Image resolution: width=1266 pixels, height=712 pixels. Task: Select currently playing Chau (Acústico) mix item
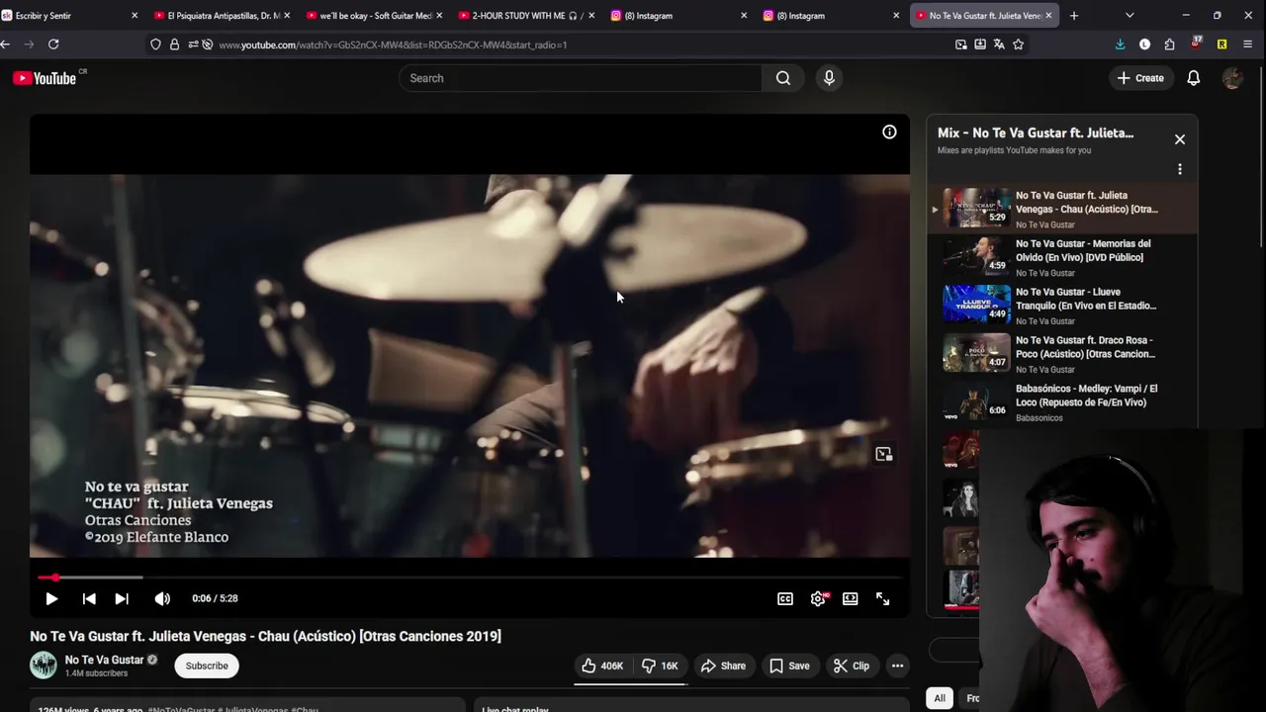point(1061,209)
